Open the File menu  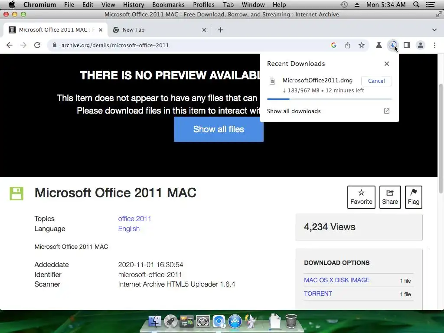tap(69, 4)
